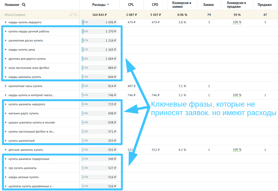
Task: Click the sort arrow beside Расходы
Action: click(108, 5)
